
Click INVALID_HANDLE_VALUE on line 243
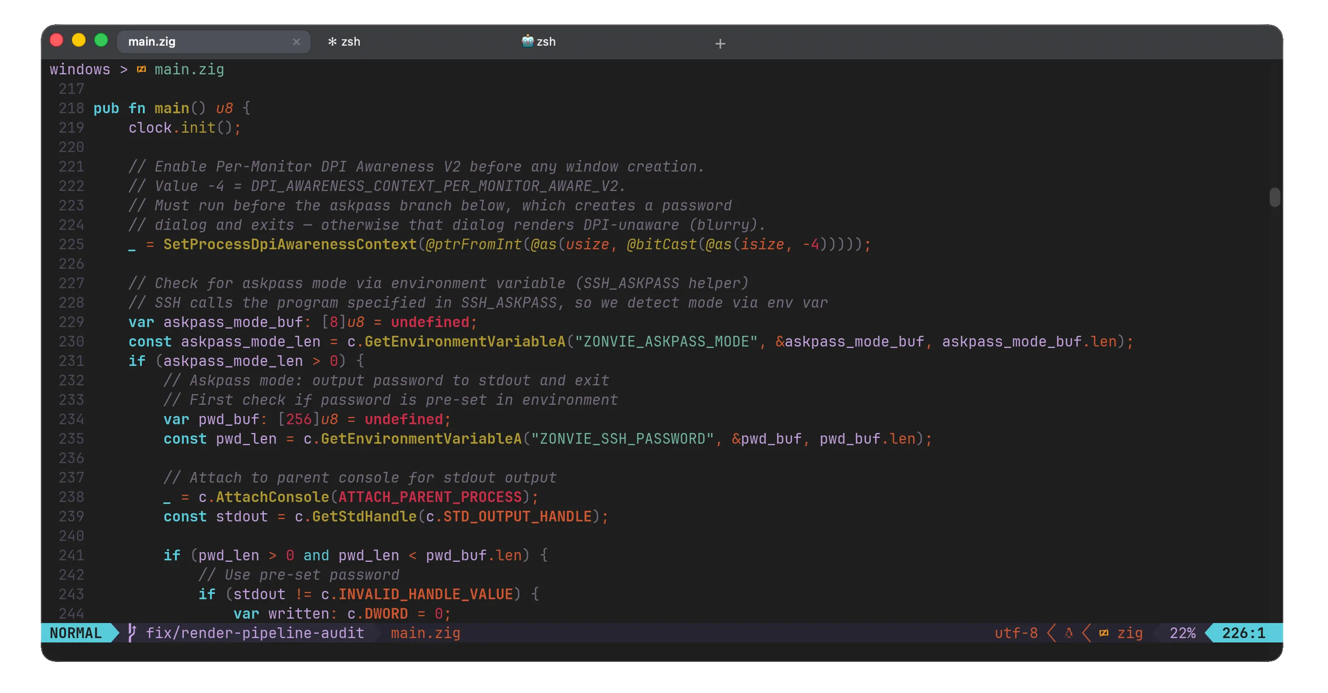click(425, 594)
